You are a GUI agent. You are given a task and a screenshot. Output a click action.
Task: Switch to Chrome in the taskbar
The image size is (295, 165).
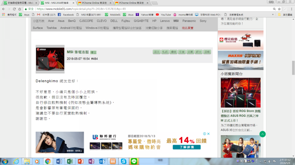48,161
